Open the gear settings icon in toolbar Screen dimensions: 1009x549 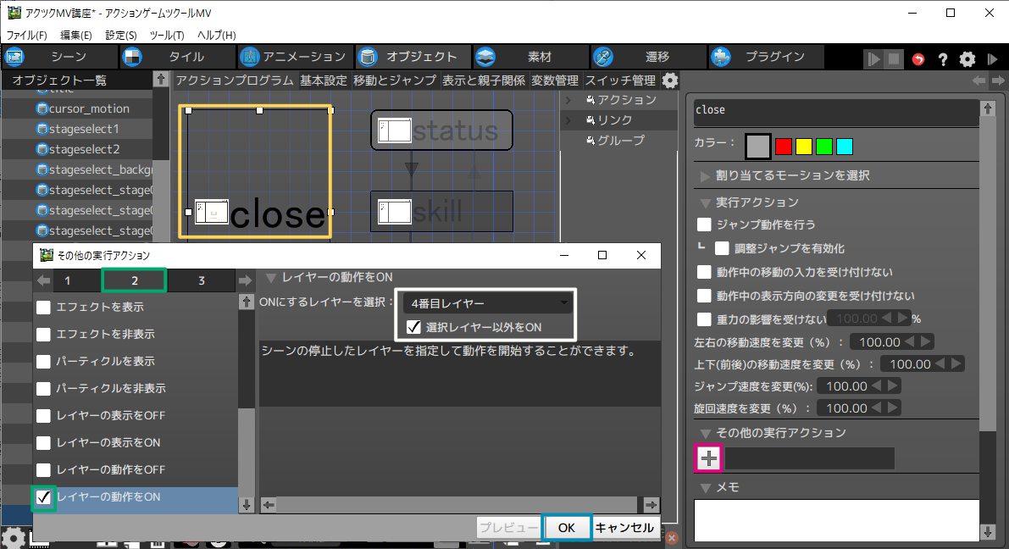[967, 58]
